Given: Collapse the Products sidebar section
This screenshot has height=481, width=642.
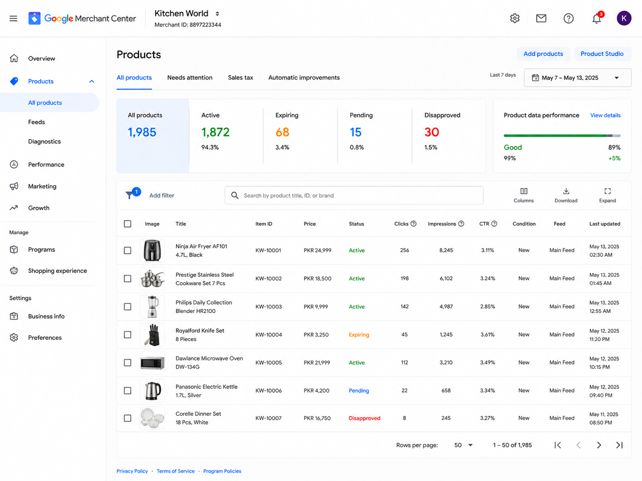Looking at the screenshot, I should tap(92, 81).
